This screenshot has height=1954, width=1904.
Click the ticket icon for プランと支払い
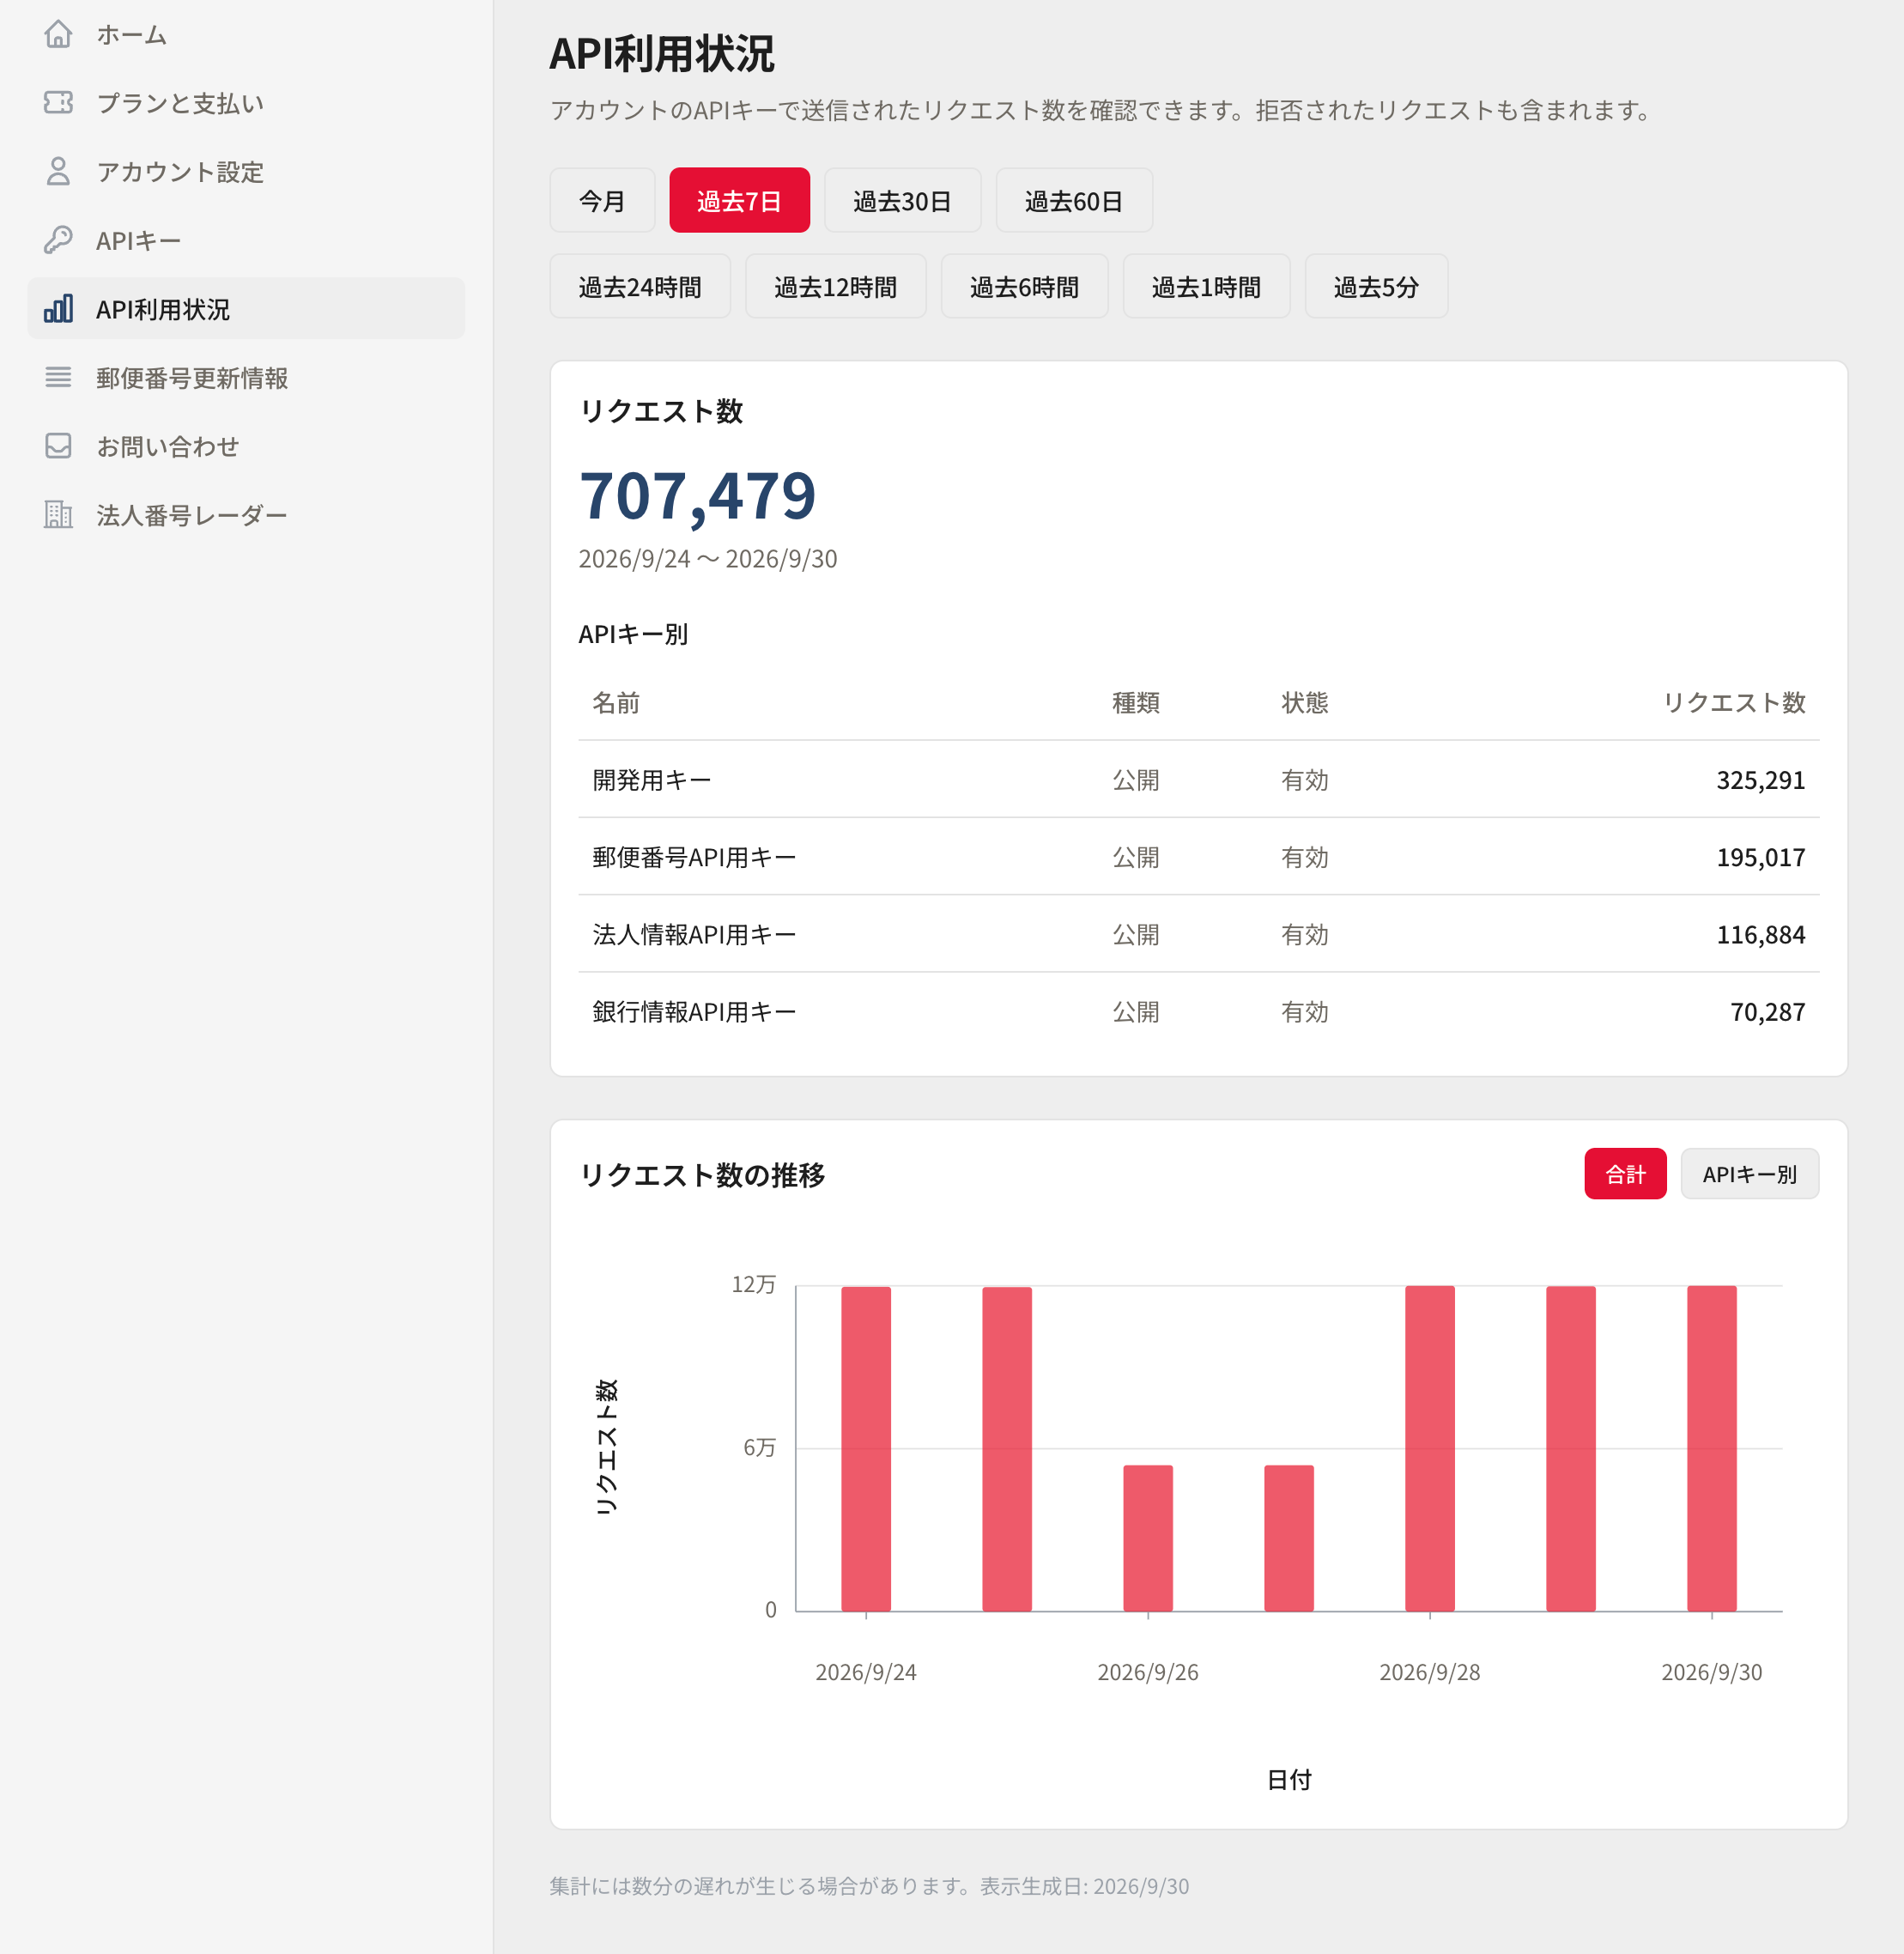[58, 102]
